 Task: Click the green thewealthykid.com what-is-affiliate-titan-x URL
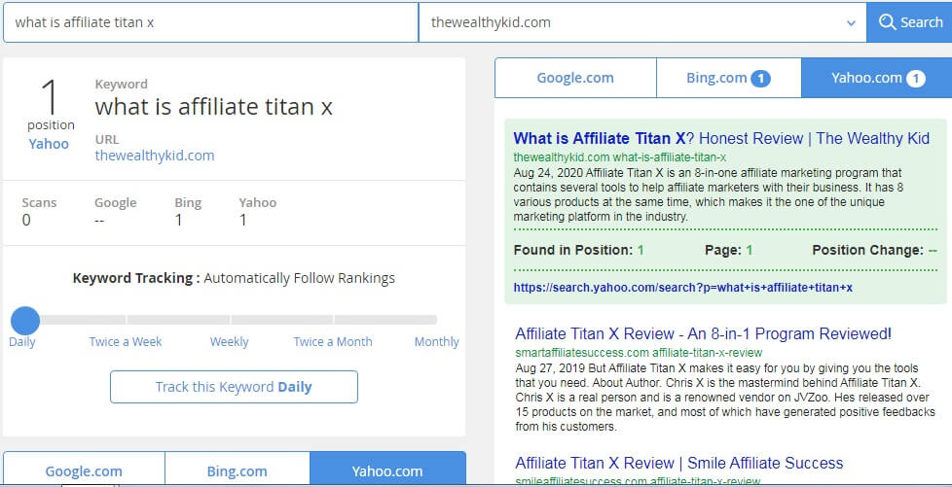click(619, 157)
